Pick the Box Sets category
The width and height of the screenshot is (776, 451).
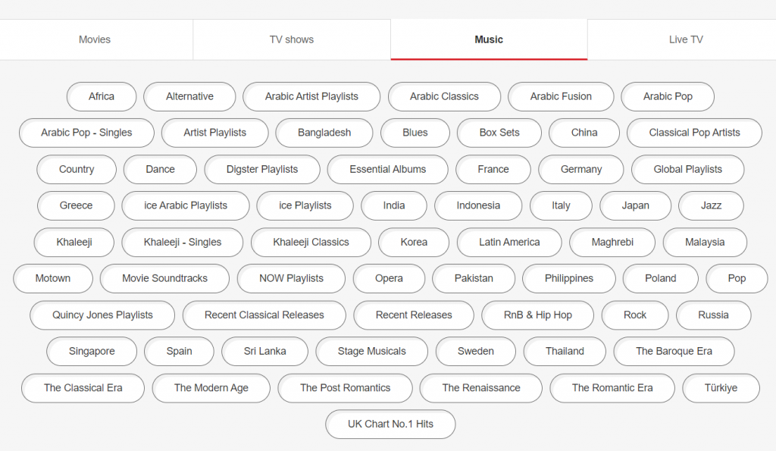click(x=499, y=133)
